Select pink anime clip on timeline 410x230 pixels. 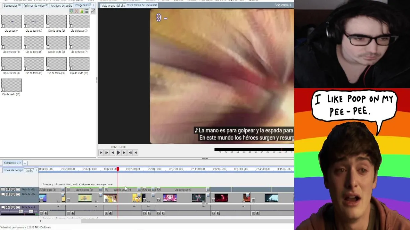(x=170, y=198)
